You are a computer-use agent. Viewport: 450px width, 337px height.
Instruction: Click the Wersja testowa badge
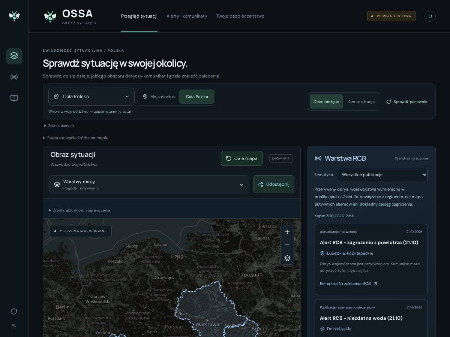click(x=391, y=16)
